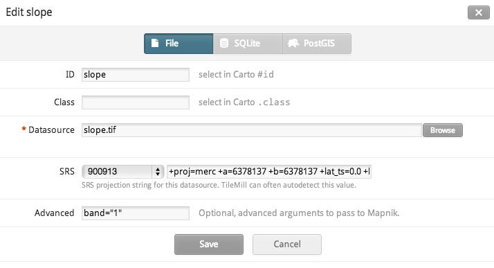Click the PostGIS elephant icon
The image size is (494, 268).
click(x=293, y=43)
